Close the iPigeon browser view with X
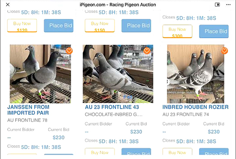The height and width of the screenshot is (159, 236). (x=8, y=5)
